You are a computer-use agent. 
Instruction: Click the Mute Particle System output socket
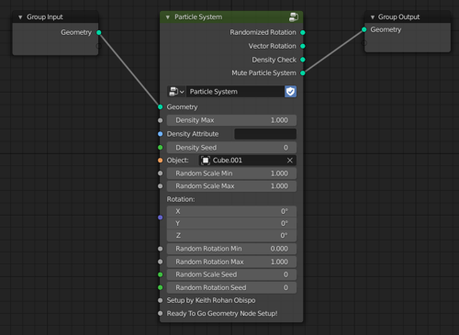point(303,73)
